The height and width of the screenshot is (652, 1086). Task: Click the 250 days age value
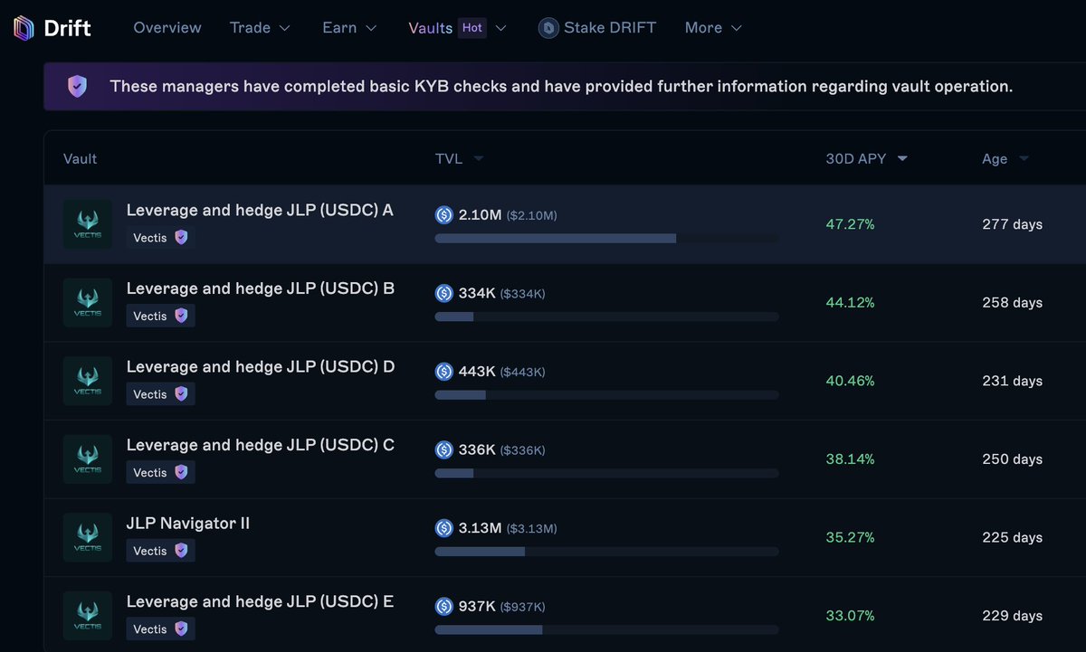1013,459
